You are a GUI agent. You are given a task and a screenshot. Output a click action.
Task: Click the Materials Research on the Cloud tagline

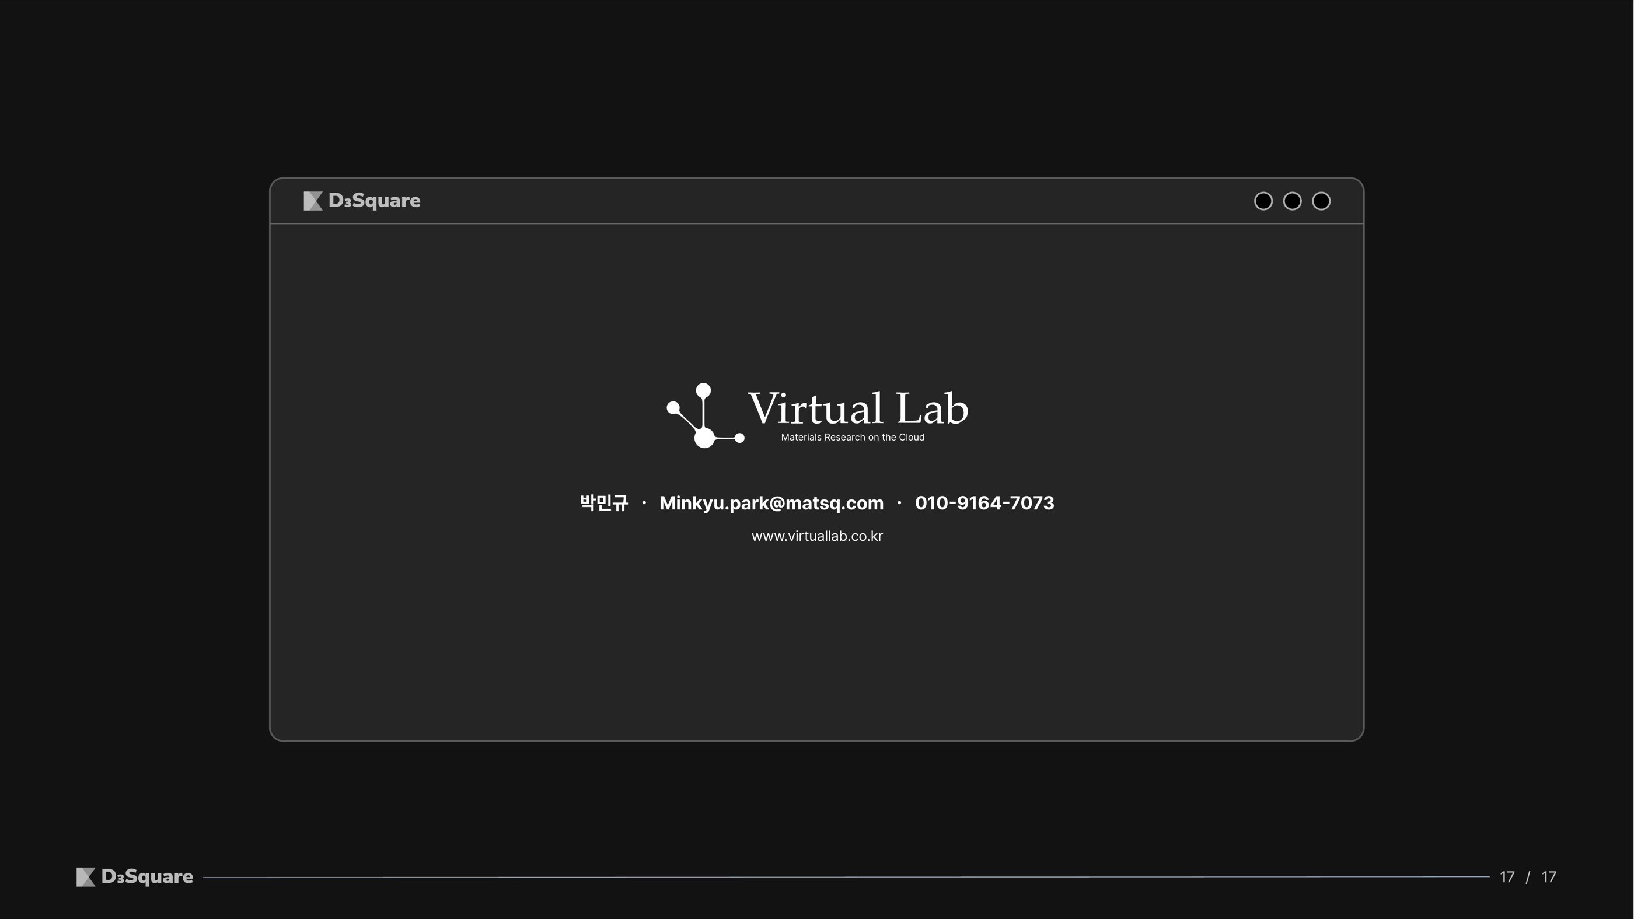coord(853,437)
